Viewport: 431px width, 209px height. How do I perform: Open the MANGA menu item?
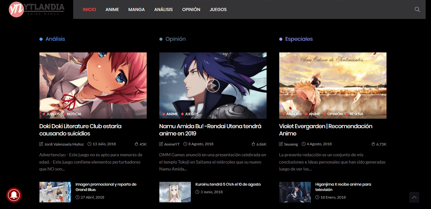click(x=137, y=9)
